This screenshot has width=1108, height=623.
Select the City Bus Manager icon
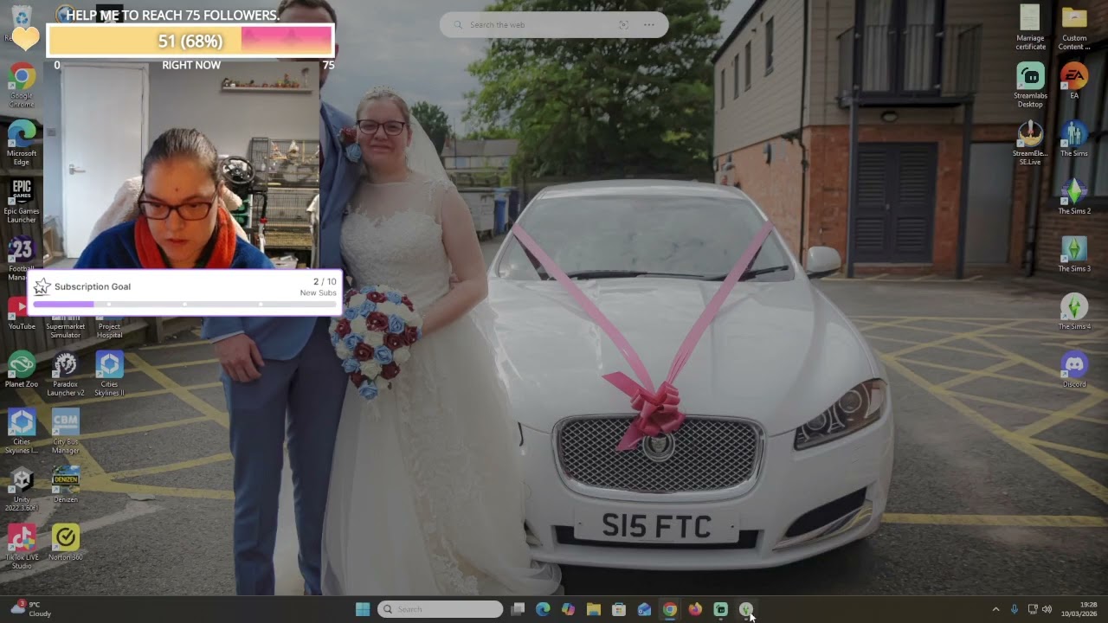(65, 432)
